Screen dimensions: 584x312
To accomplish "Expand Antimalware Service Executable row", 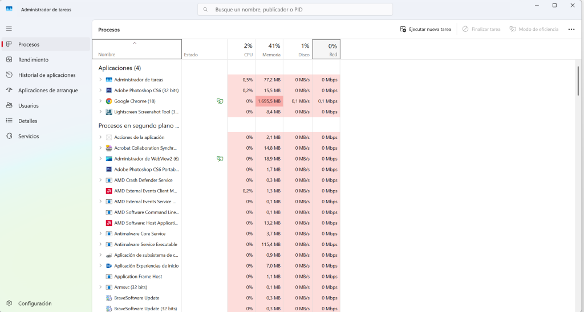I will [100, 244].
